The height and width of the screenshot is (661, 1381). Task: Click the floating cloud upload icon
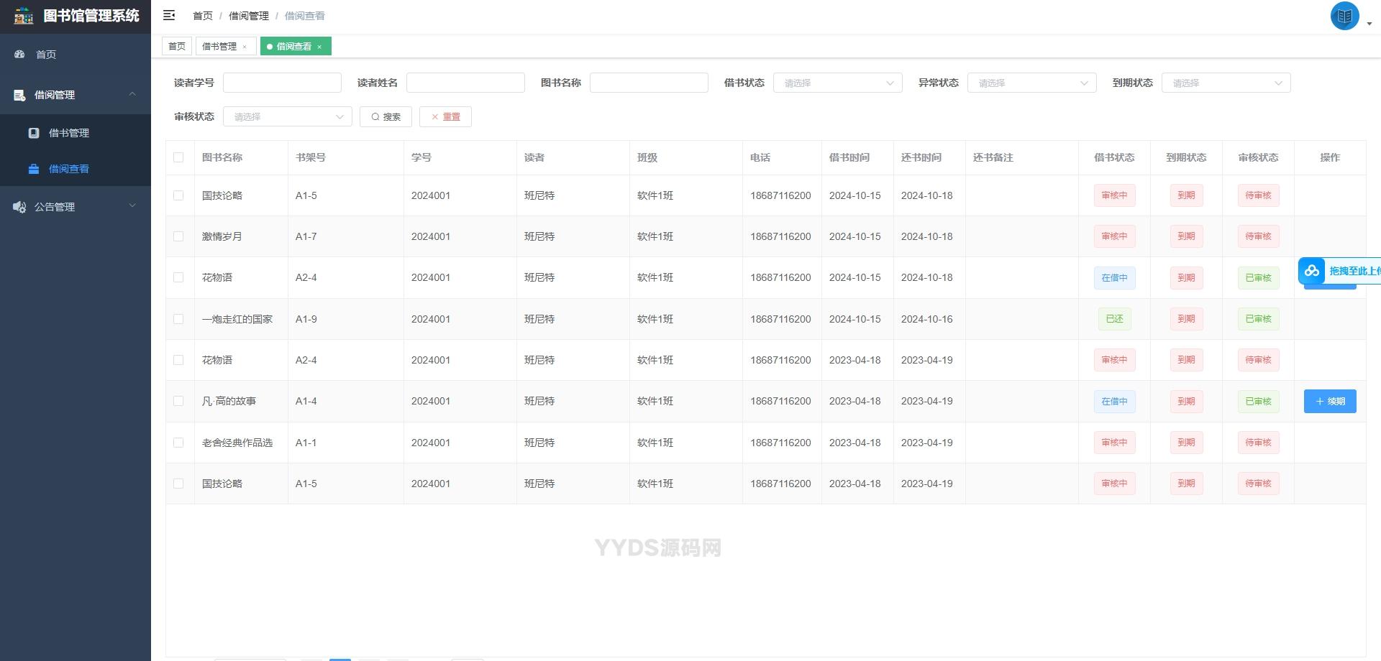coord(1312,271)
